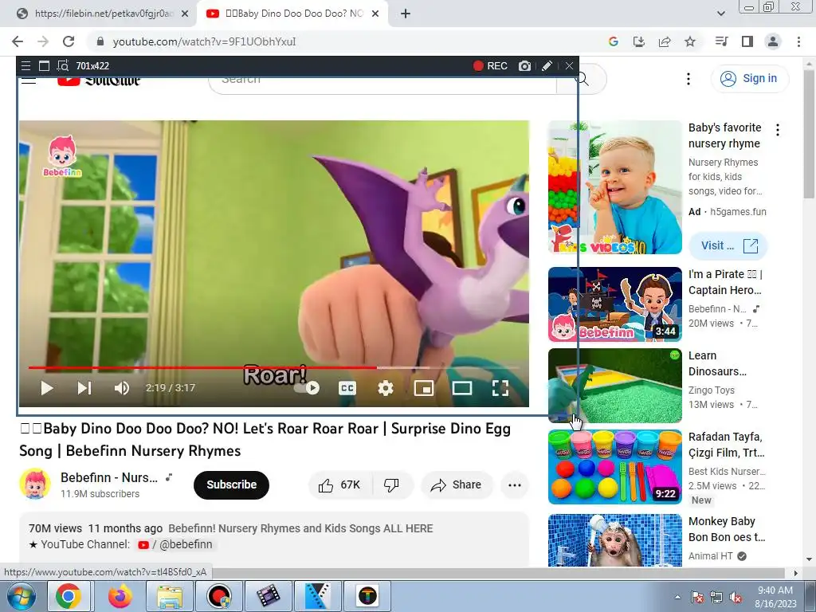Open Windows Explorer from taskbar

tap(170, 596)
